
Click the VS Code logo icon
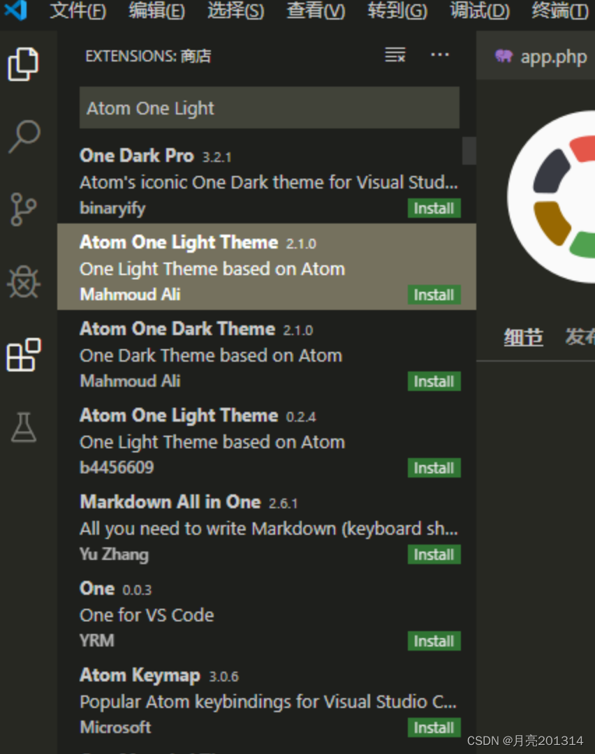[x=15, y=10]
